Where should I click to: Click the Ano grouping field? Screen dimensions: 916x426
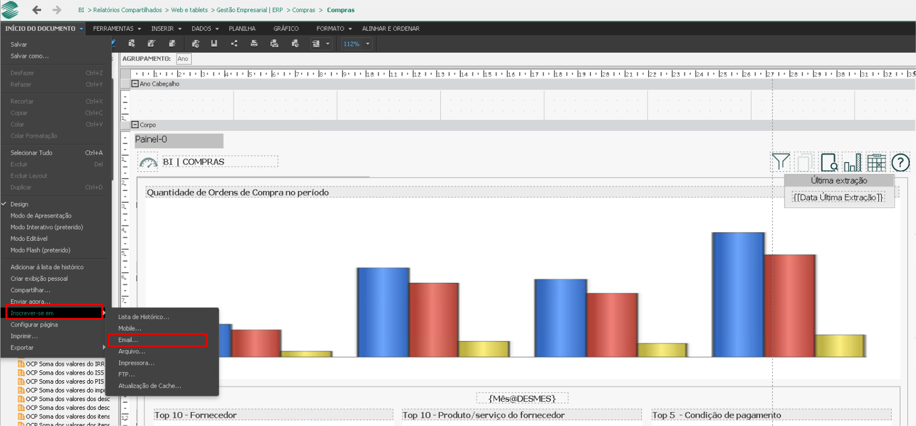[183, 59]
